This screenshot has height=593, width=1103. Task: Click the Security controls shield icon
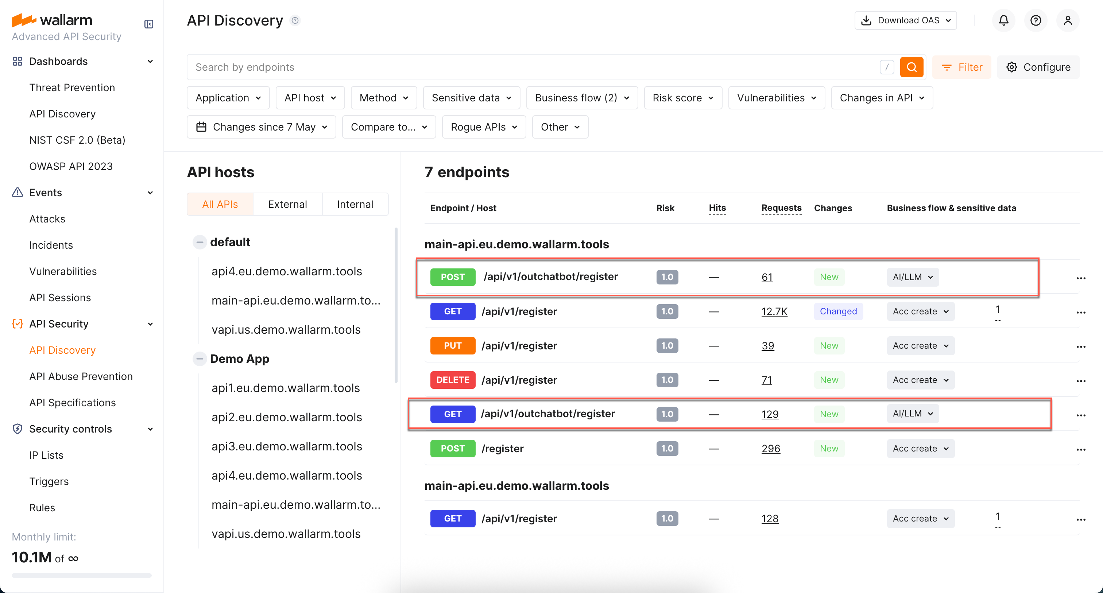coord(17,429)
